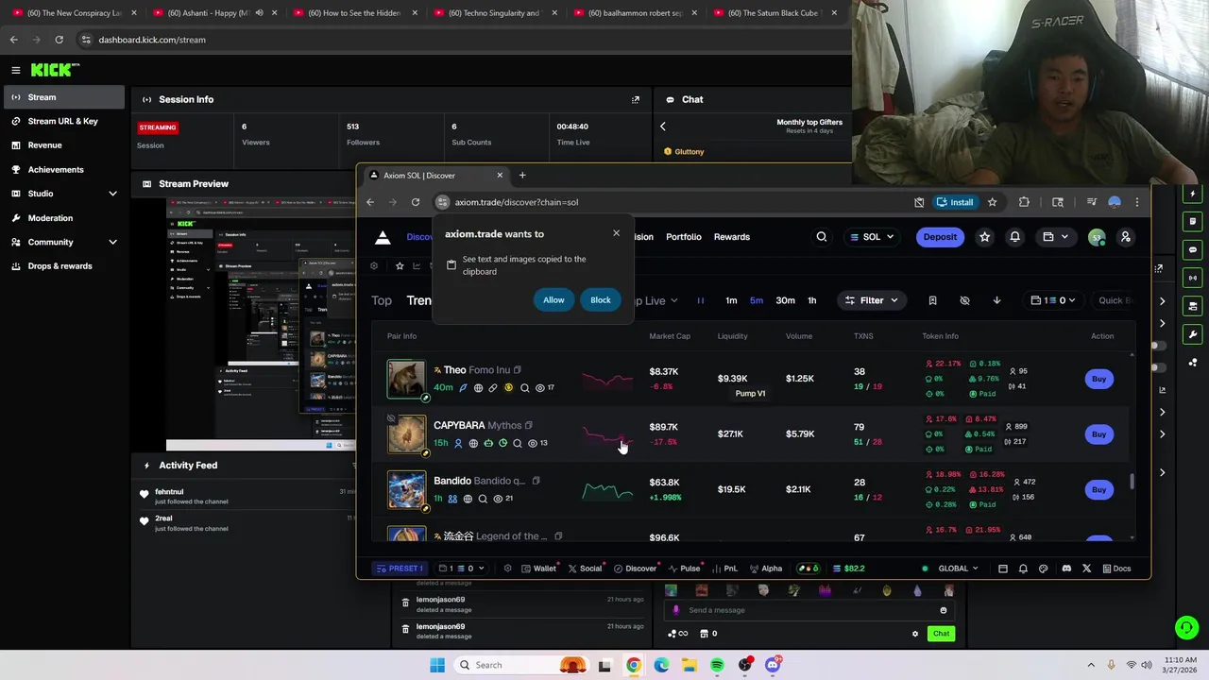The height and width of the screenshot is (680, 1209).
Task: Open Spotify from Windows taskbar
Action: [717, 665]
